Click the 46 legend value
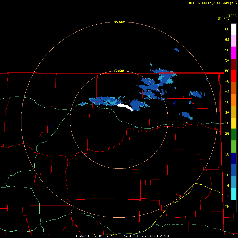 pyautogui.click(x=227, y=81)
